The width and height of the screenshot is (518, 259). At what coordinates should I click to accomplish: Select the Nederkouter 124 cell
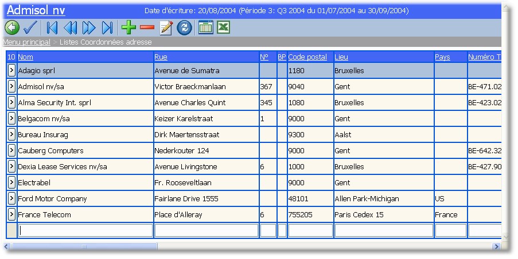(207, 151)
